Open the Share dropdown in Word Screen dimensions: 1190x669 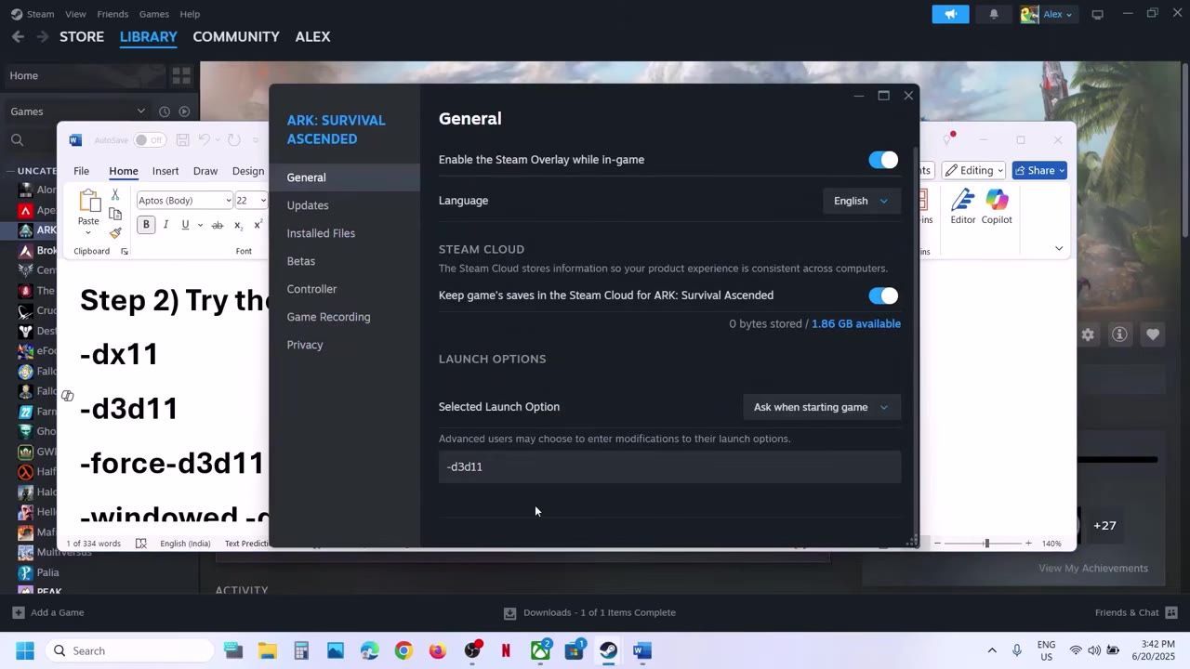1039,170
